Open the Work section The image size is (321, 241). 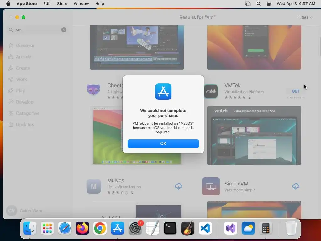click(x=18, y=79)
